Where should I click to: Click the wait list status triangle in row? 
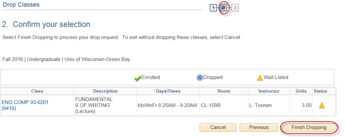(x=322, y=106)
